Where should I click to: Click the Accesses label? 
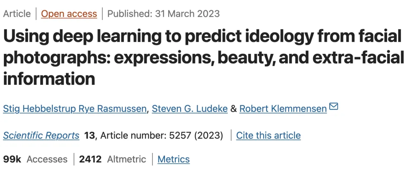[x=47, y=159]
